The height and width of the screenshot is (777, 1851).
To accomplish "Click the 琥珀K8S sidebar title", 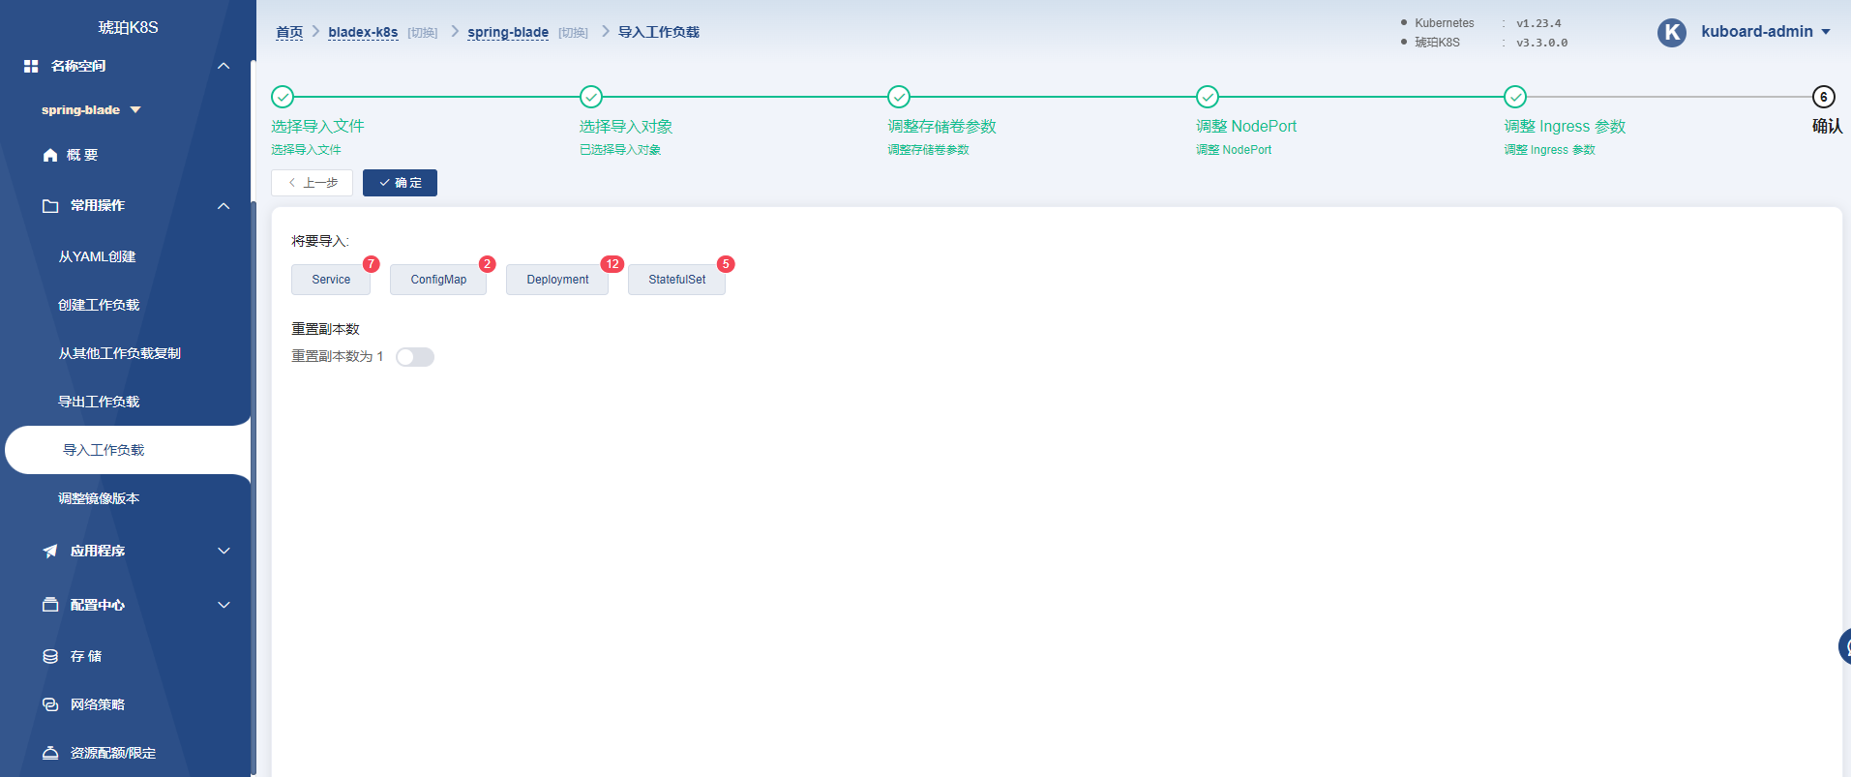I will [128, 27].
